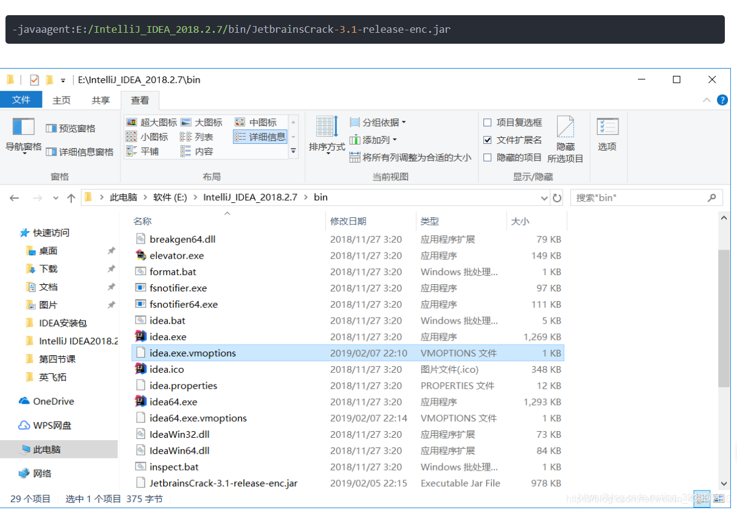Click the file list vertical scrollbar
The image size is (737, 510).
(x=724, y=318)
